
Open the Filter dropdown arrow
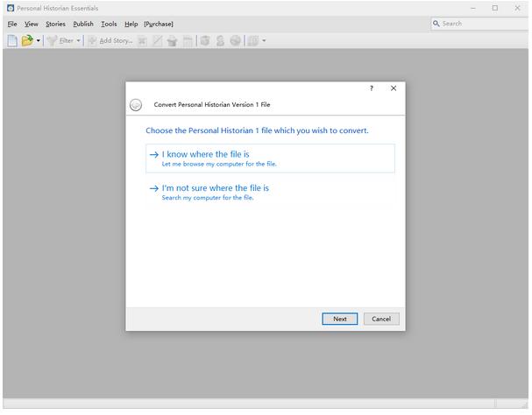(78, 40)
